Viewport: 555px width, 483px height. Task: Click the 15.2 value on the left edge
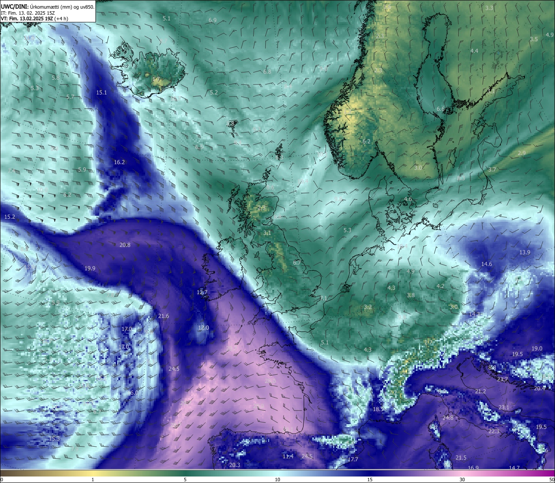(10, 217)
